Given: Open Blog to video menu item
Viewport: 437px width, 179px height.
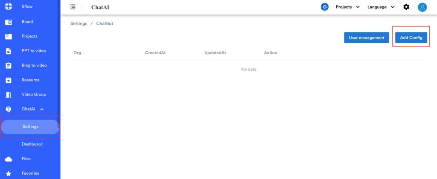Looking at the screenshot, I should 34,65.
